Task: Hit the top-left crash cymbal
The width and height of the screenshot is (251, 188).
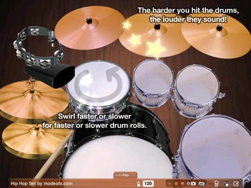Action: (x=90, y=28)
